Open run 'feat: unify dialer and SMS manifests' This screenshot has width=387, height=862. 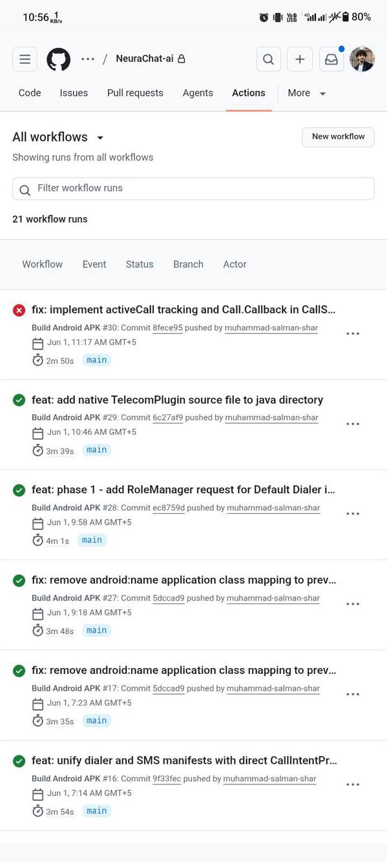(x=184, y=761)
